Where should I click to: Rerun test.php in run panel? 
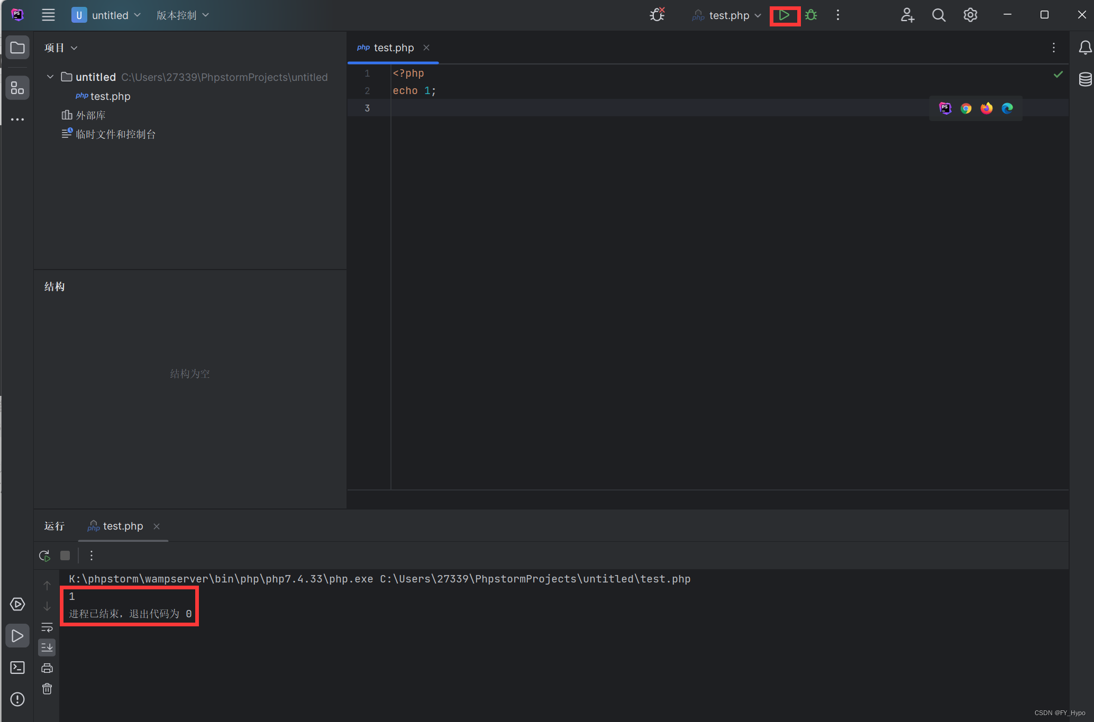click(45, 556)
